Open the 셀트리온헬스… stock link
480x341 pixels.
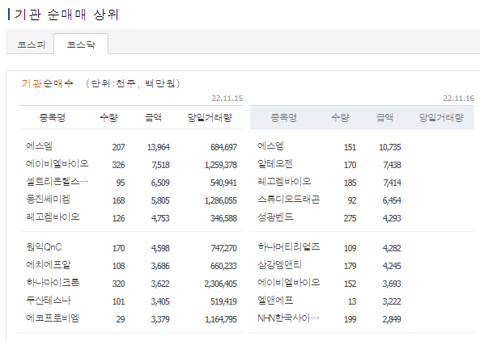[57, 182]
